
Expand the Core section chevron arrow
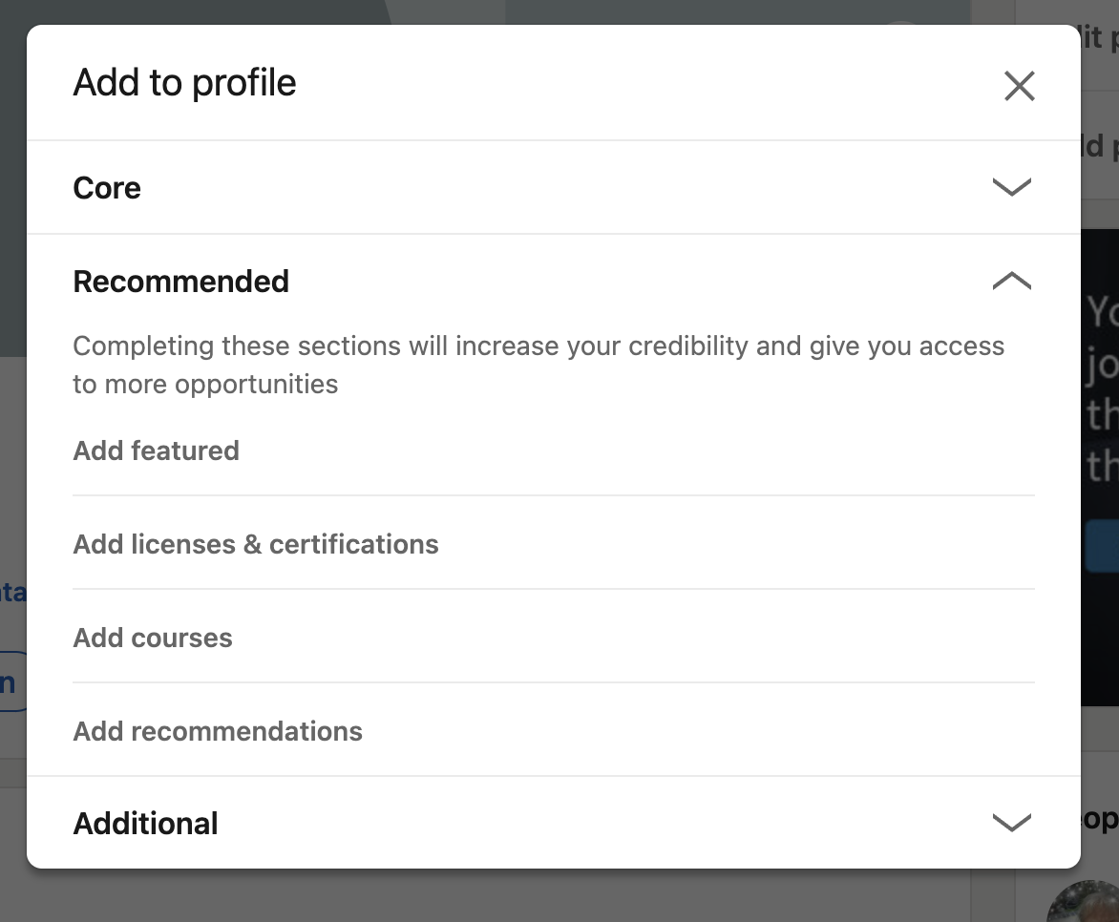(1012, 187)
